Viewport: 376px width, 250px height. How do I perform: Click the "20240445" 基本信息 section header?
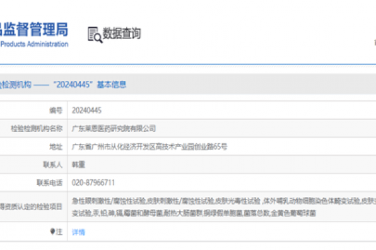90,85
